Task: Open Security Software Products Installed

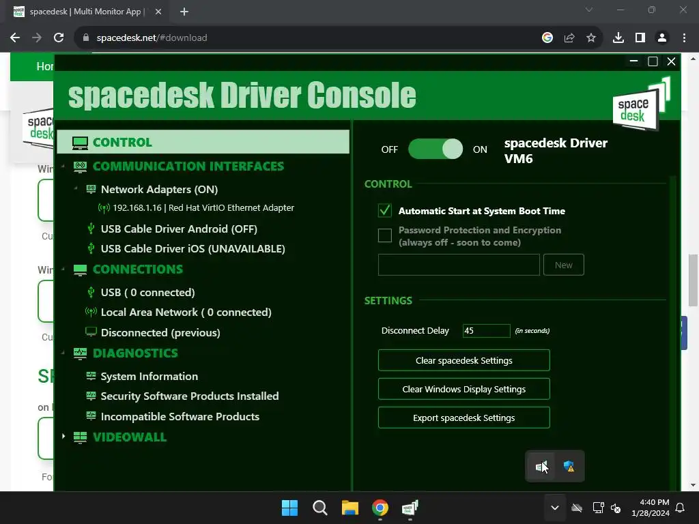Action: pos(190,396)
